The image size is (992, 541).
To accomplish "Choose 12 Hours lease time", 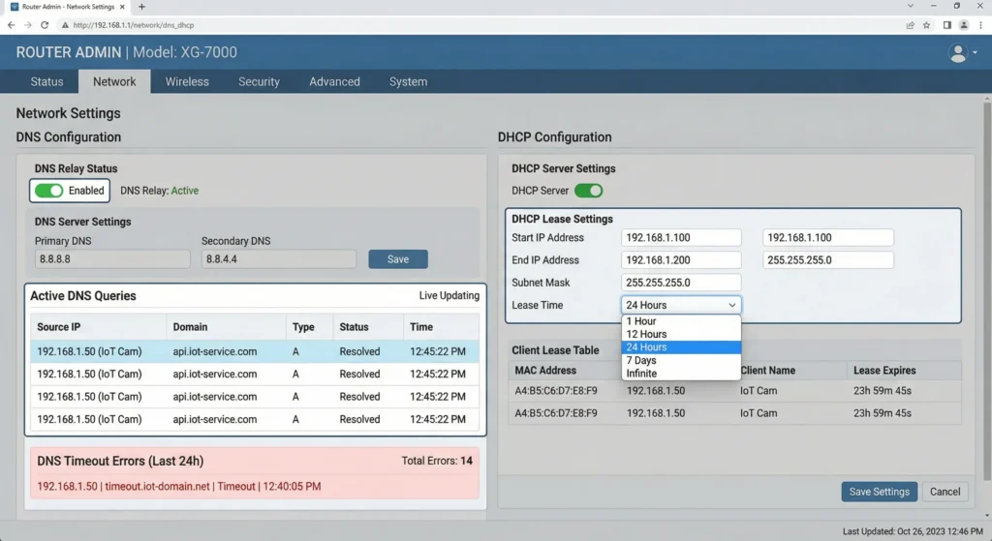I will click(681, 334).
